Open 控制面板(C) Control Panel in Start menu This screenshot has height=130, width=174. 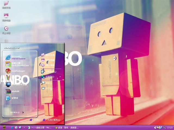(49, 71)
